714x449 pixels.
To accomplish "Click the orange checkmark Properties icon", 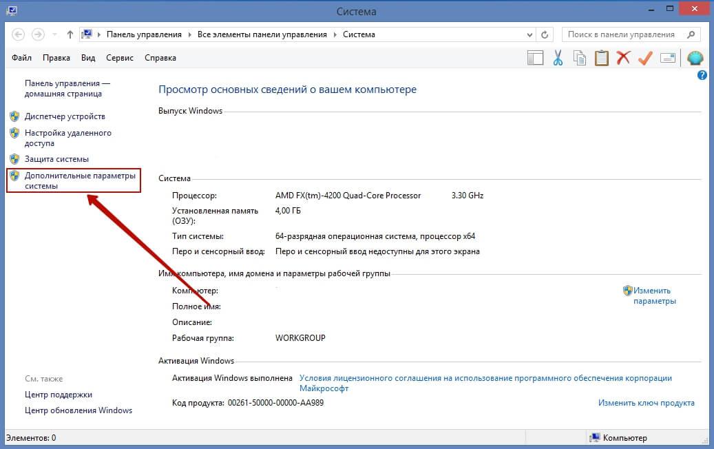I will [645, 58].
